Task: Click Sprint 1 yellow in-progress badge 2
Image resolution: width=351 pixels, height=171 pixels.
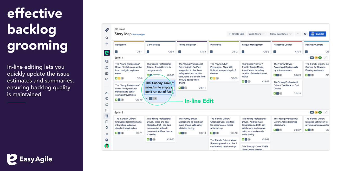Action: [316, 58]
